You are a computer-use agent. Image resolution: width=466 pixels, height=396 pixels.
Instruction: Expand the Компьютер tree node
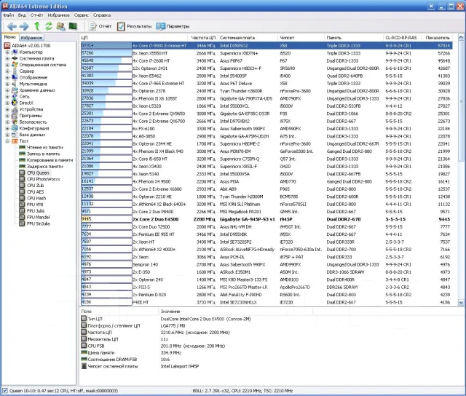[x=7, y=52]
